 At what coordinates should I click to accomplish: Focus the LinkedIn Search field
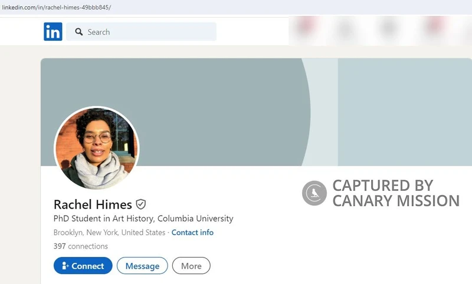click(141, 32)
